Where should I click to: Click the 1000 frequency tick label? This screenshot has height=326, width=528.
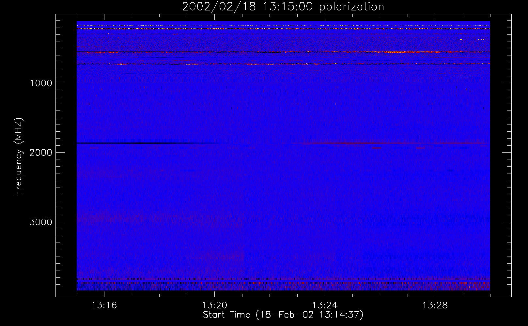click(41, 83)
